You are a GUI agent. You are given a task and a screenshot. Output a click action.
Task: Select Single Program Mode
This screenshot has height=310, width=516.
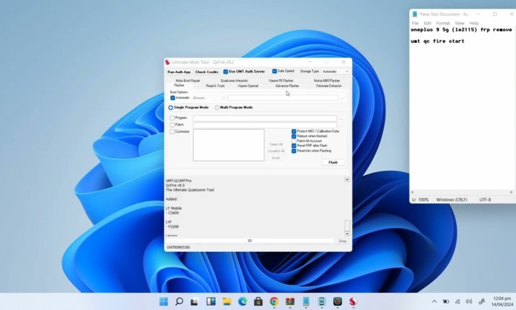point(171,108)
